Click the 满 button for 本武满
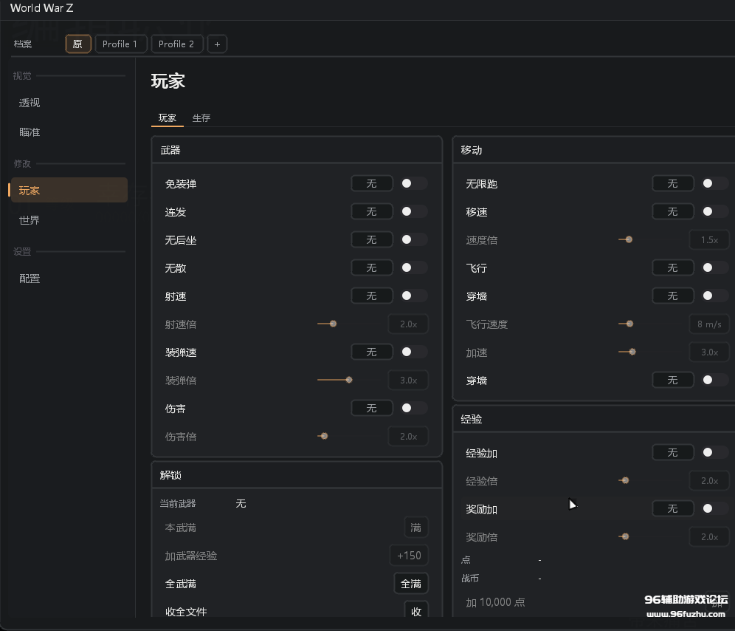 (x=416, y=528)
